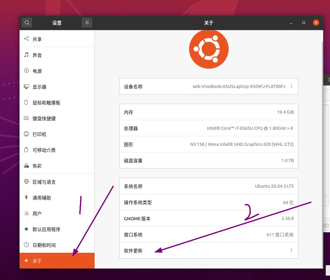
Task: Click the processor value Intel Core i7-8565U
Action: point(250,128)
